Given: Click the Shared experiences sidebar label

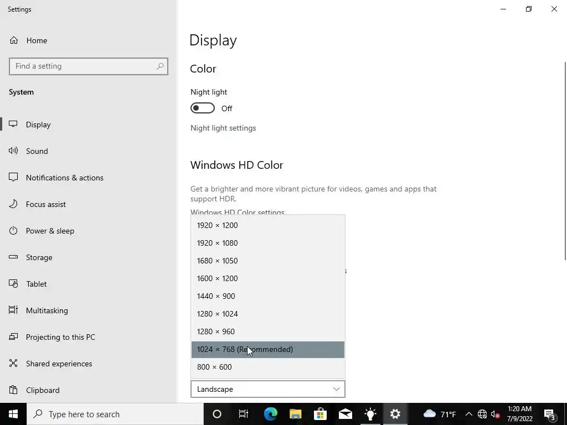Looking at the screenshot, I should tap(59, 364).
